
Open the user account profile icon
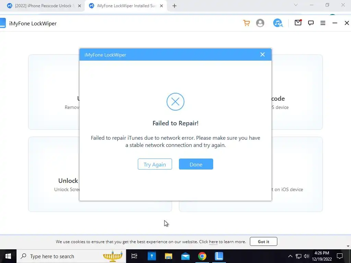[260, 23]
